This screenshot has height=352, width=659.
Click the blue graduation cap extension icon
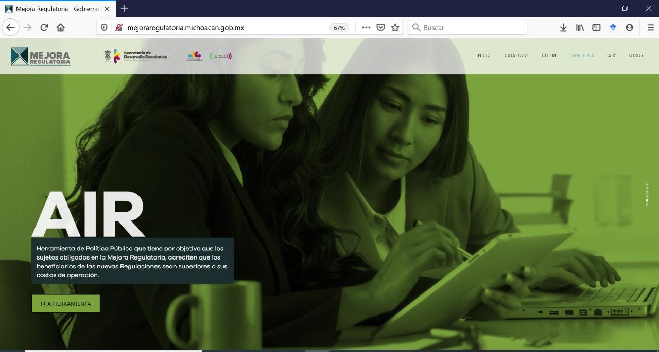click(613, 28)
